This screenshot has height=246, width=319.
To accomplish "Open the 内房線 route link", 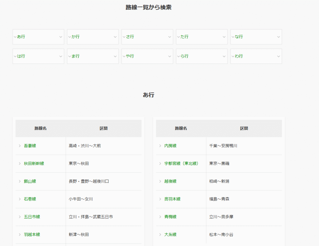I will point(170,146).
